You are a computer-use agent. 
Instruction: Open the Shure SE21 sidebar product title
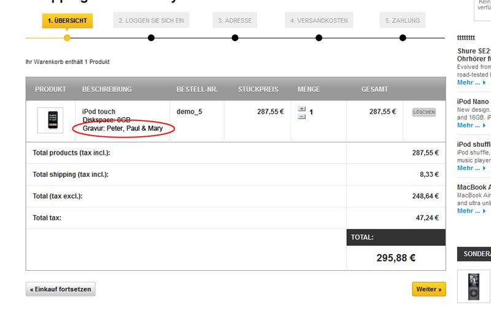coord(474,55)
